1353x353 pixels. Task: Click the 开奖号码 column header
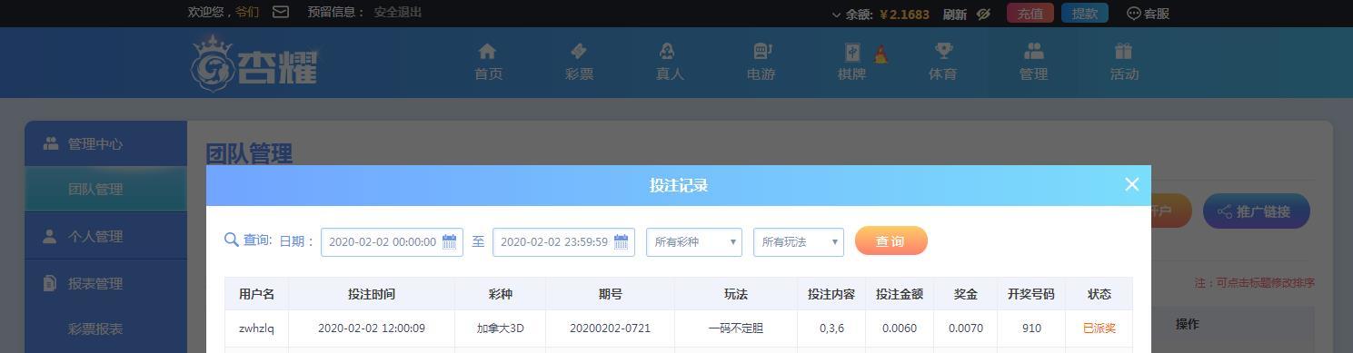tap(1031, 294)
